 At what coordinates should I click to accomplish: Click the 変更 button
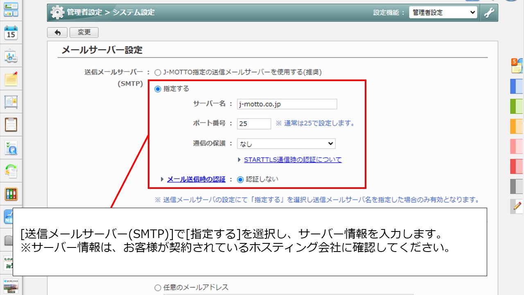84,32
